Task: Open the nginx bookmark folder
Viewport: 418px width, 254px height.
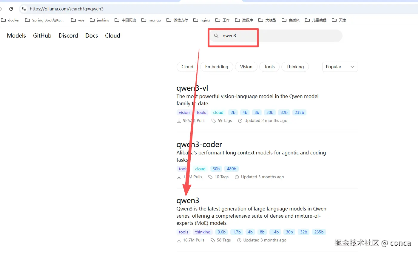Action: pos(202,20)
